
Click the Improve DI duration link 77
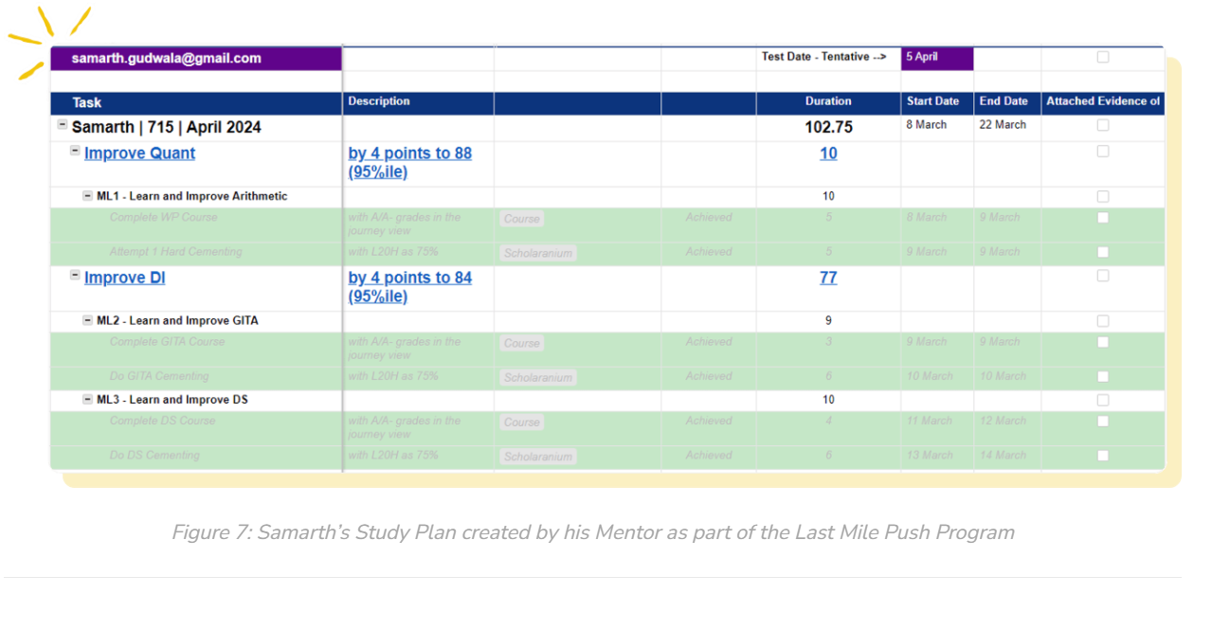click(x=828, y=278)
